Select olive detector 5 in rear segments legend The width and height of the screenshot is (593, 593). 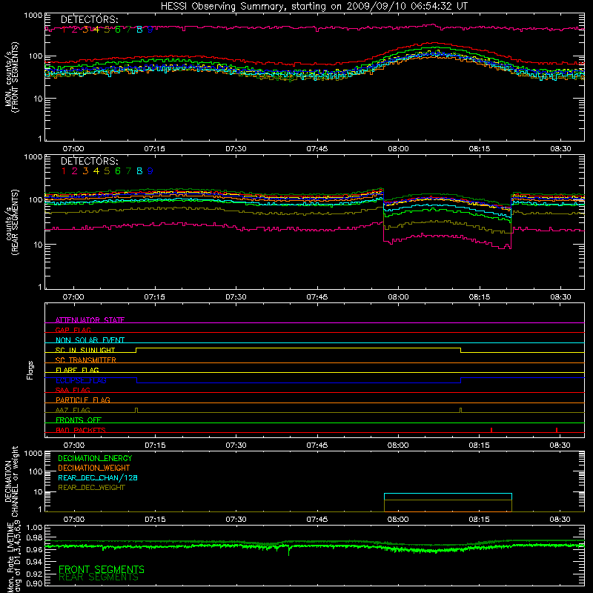pyautogui.click(x=107, y=171)
